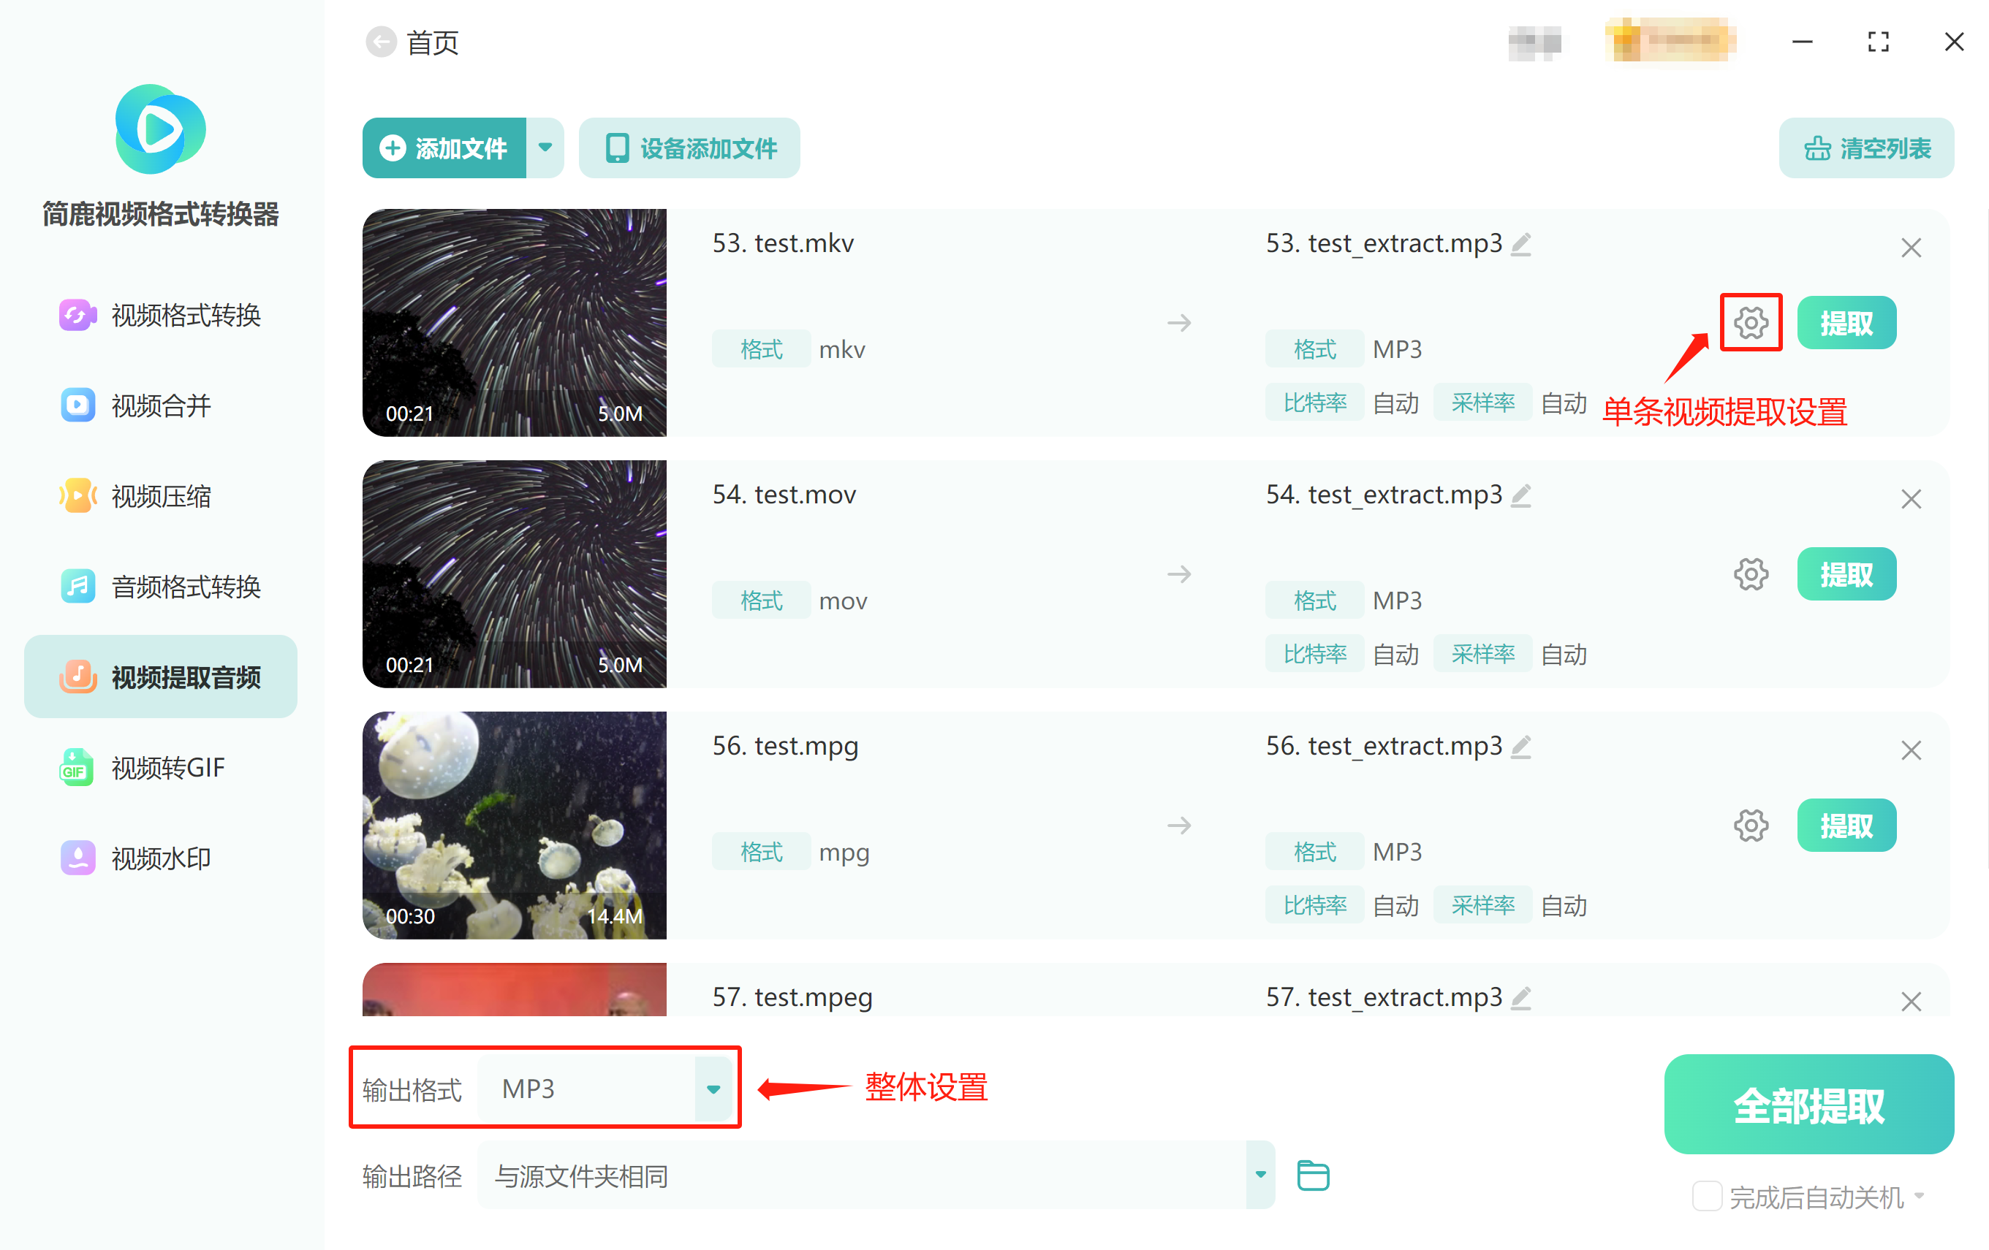Screen dimensions: 1989x1250
Task: Click 清空列表 to clear the list
Action: (x=1867, y=148)
